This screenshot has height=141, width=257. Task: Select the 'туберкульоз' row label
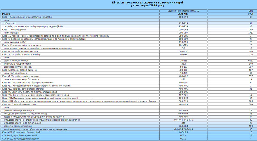(10, 23)
